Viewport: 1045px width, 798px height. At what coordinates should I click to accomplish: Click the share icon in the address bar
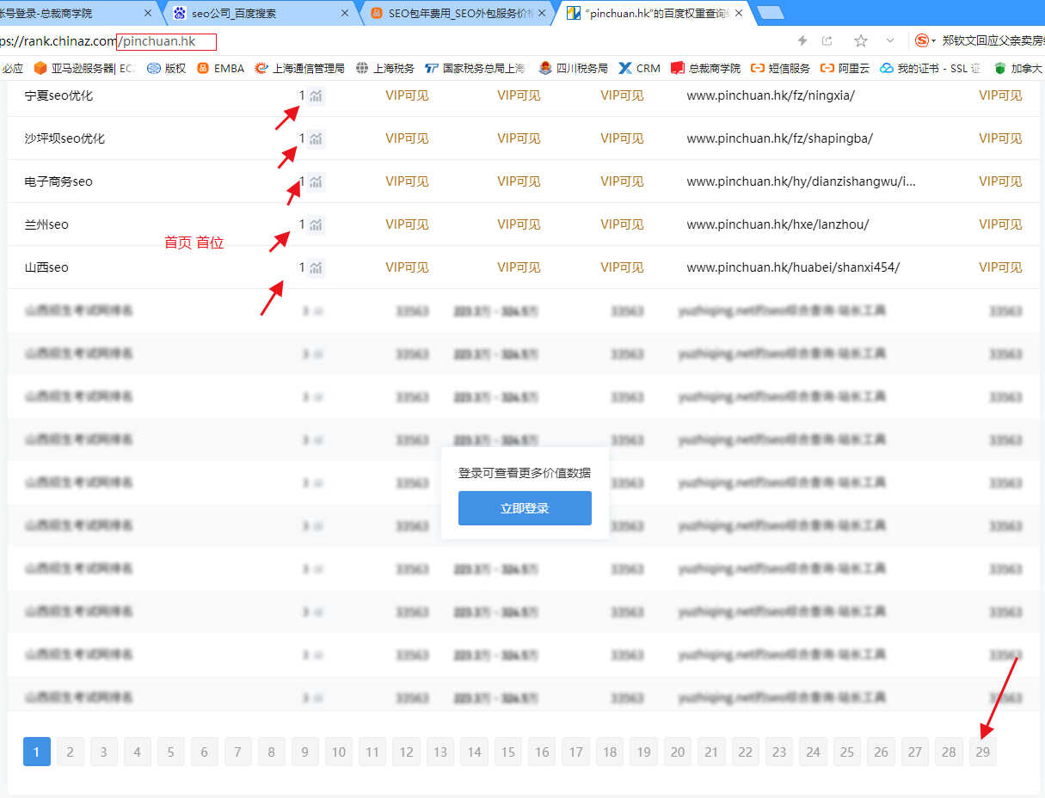pos(827,41)
